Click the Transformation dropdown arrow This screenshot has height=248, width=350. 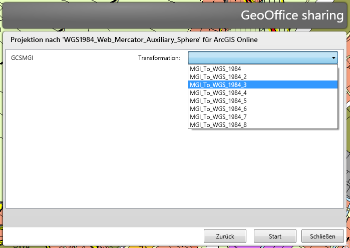(333, 58)
